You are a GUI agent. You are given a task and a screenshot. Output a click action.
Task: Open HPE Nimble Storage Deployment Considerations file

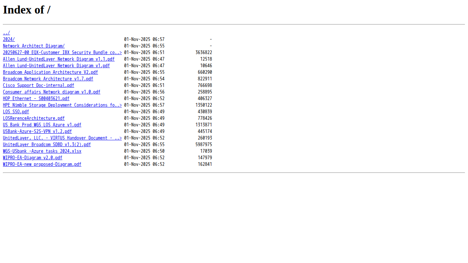pos(62,105)
